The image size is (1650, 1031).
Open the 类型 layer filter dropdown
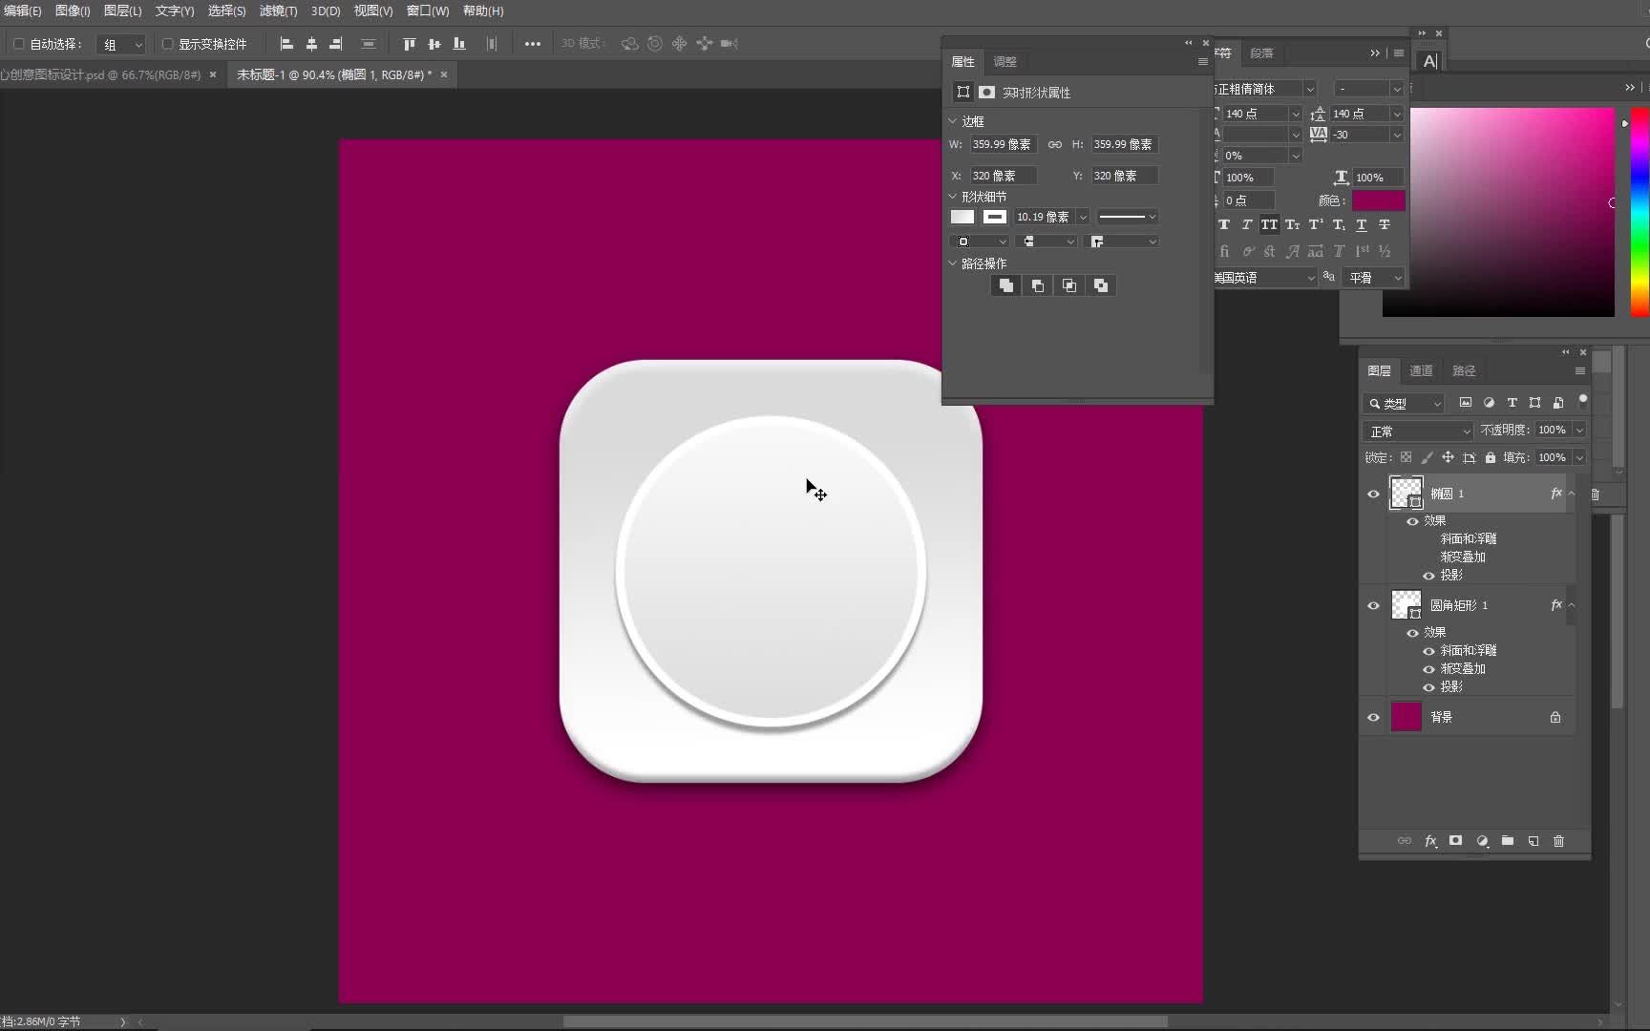pyautogui.click(x=1404, y=403)
